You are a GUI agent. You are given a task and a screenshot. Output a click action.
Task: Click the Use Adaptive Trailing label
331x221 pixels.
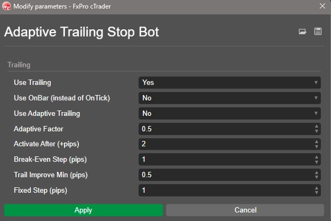pyautogui.click(x=47, y=114)
